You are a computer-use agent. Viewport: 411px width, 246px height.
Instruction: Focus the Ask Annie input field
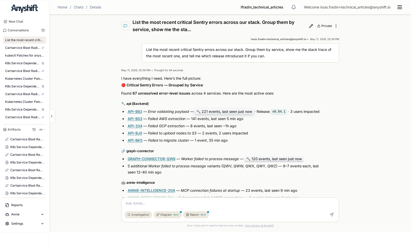[230, 203]
